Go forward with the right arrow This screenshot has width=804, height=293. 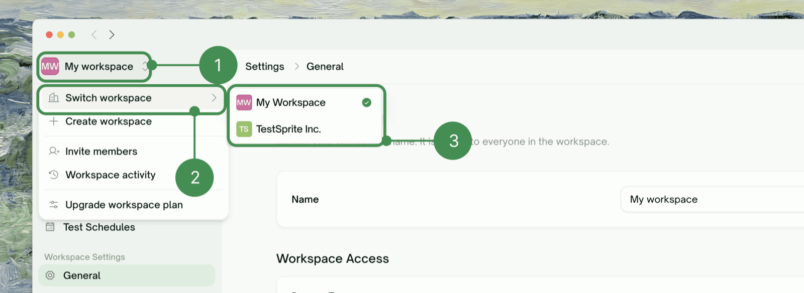(112, 35)
